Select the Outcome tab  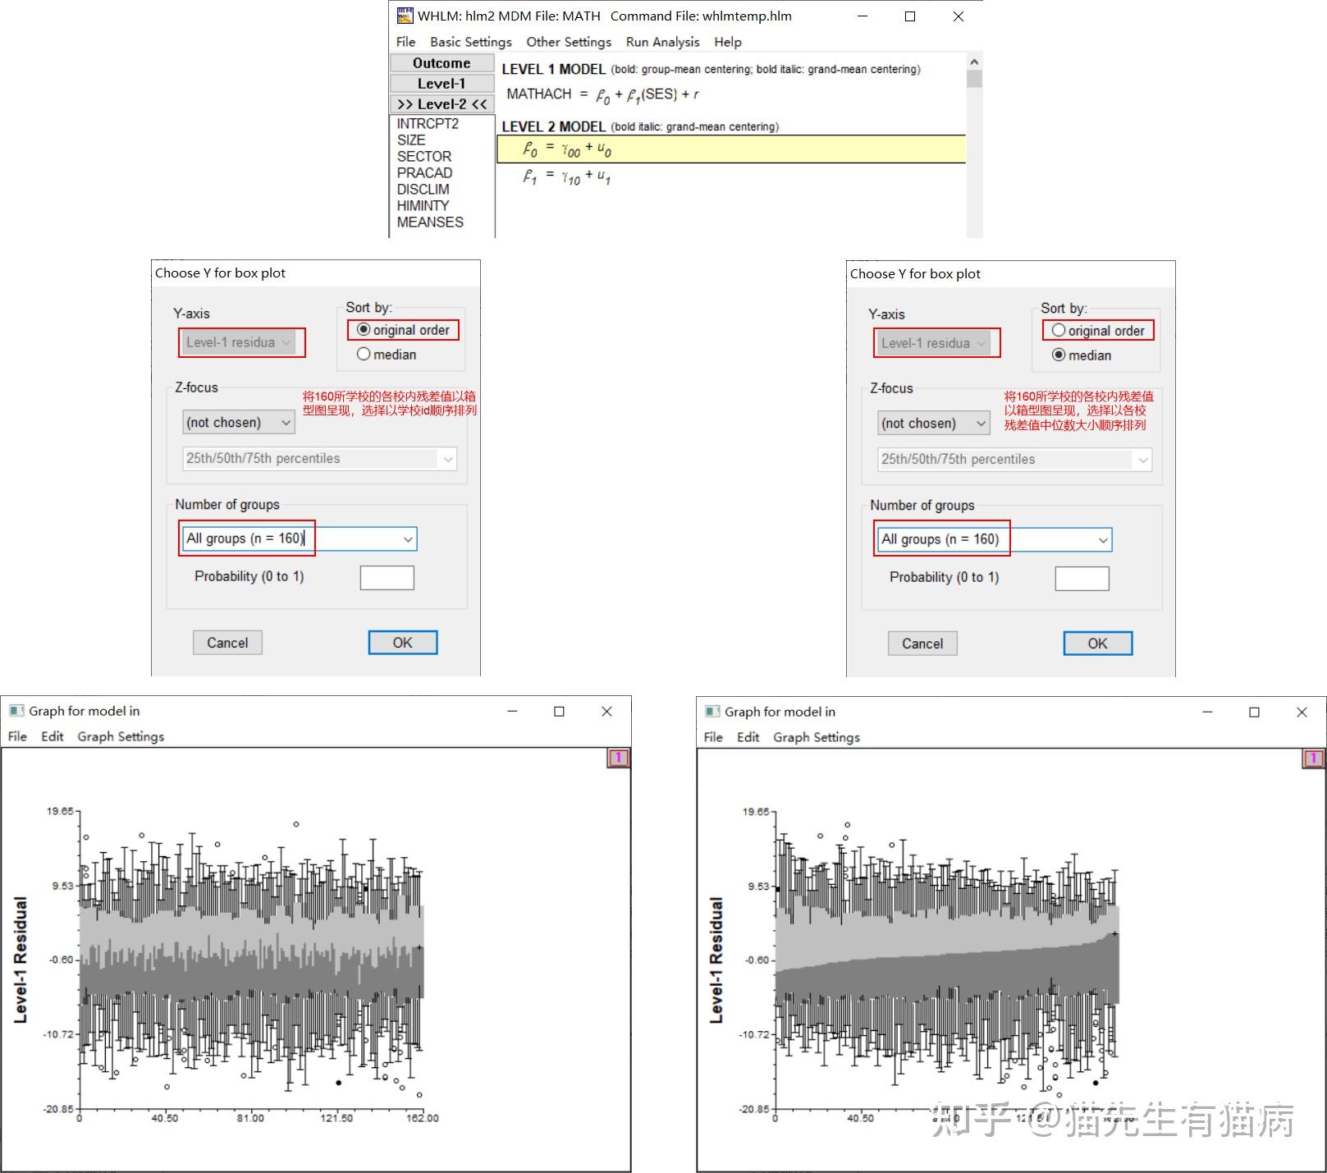click(441, 62)
